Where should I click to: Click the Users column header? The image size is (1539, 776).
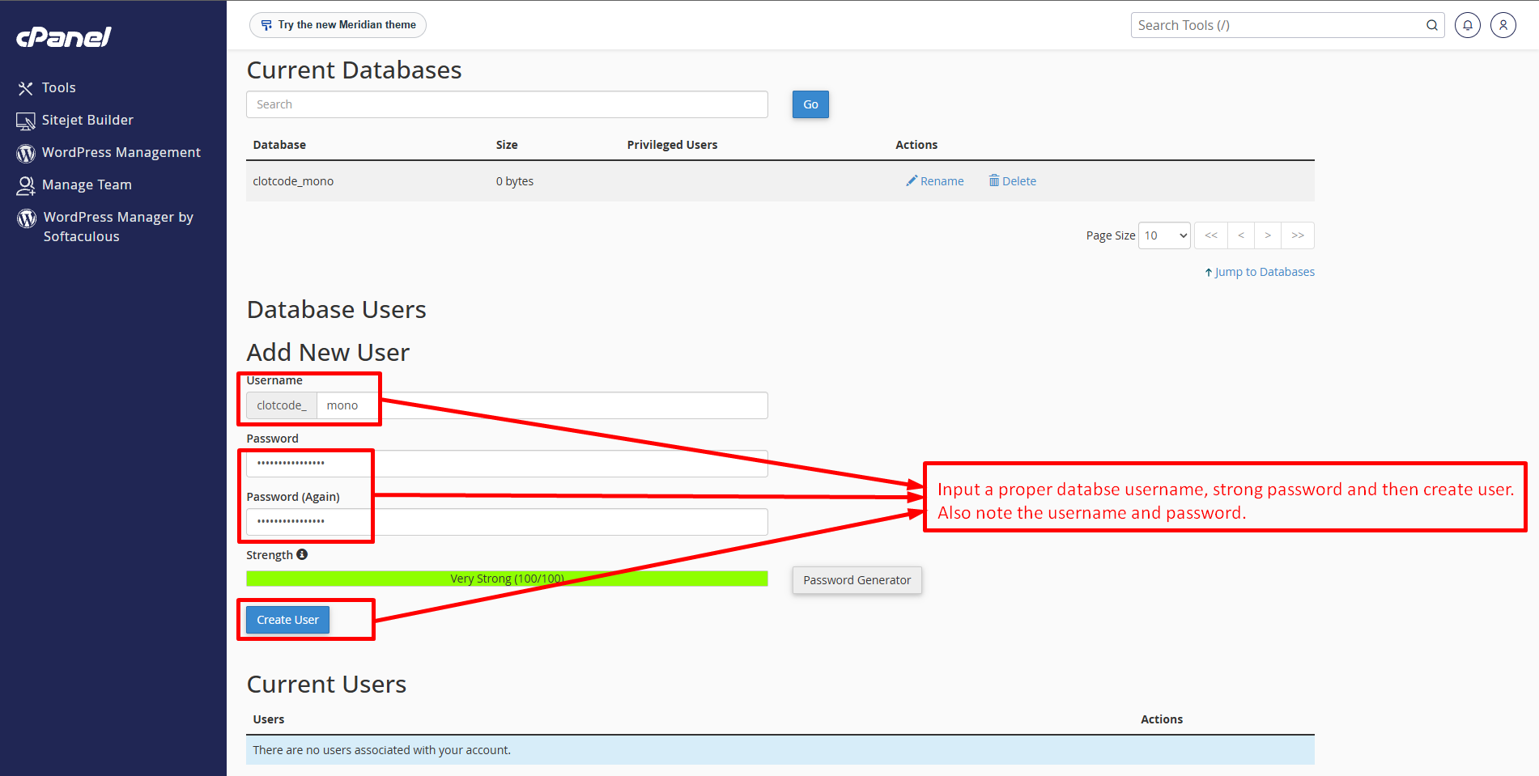click(269, 719)
